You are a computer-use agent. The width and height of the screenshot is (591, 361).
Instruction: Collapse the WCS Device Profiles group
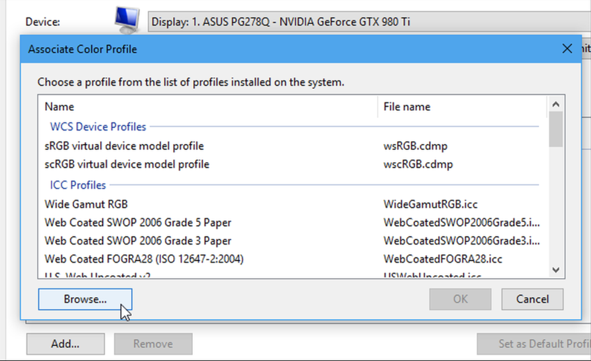point(98,127)
